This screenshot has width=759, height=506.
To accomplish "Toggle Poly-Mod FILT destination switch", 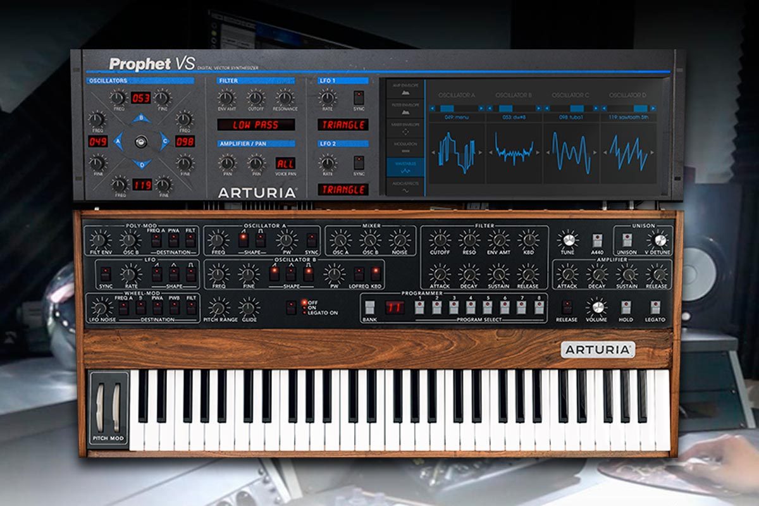I will [x=190, y=240].
